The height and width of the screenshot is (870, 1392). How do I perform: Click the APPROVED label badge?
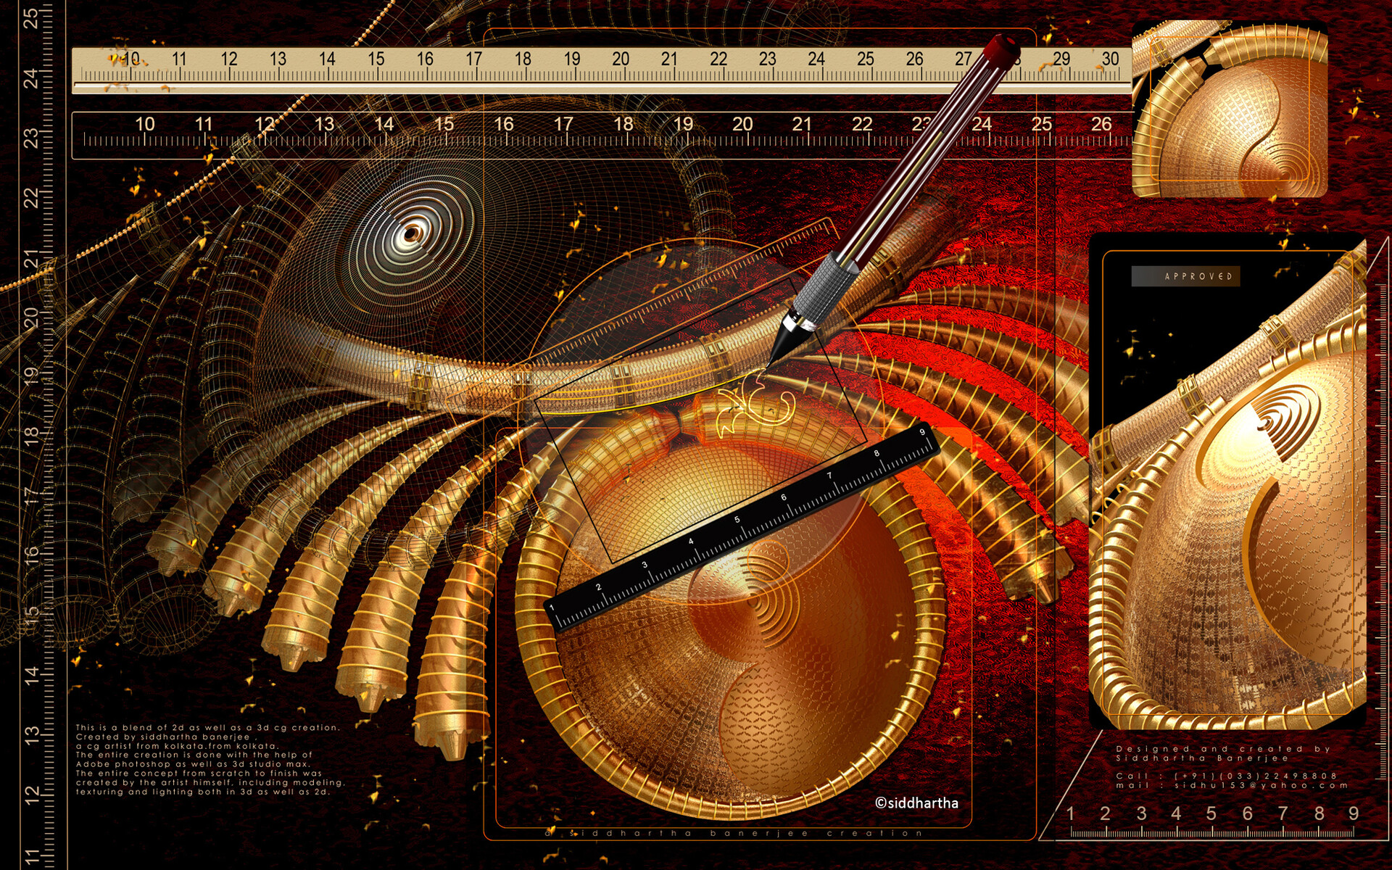point(1186,276)
